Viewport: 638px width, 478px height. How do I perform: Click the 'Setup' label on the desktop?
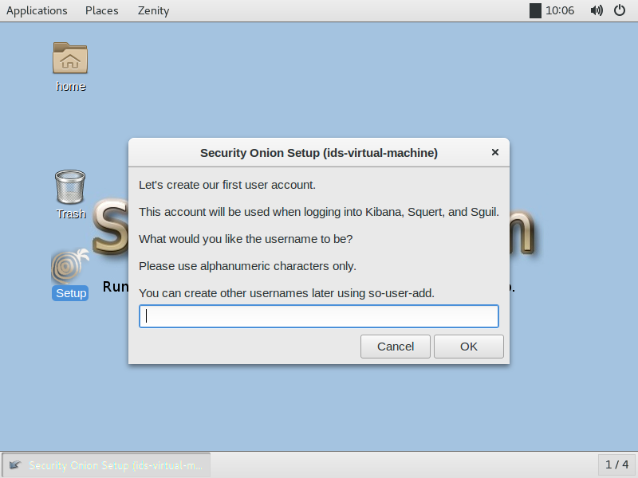tap(71, 293)
